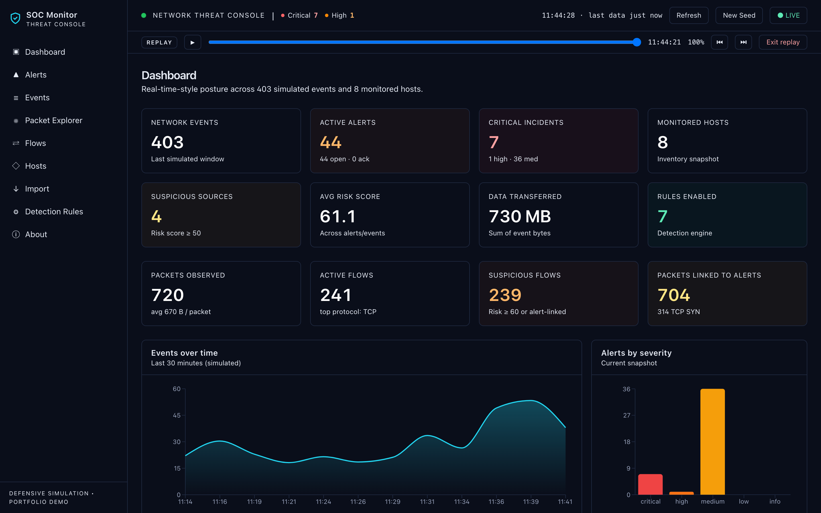Click the medium severity bar in chart
The height and width of the screenshot is (513, 821).
click(x=712, y=441)
